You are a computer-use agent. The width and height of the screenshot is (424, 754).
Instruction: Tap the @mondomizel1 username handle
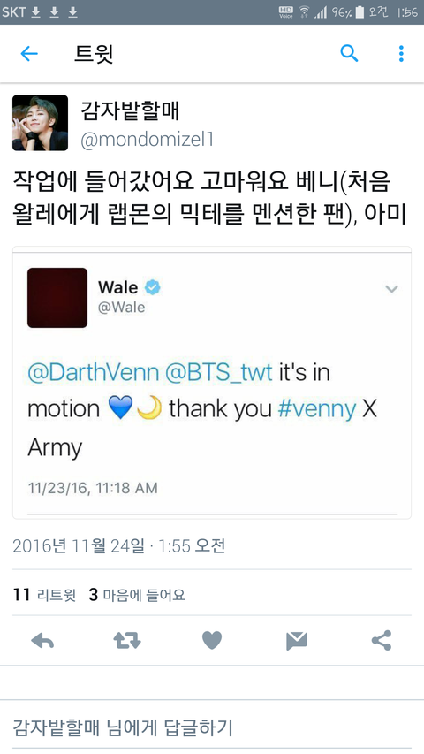(x=148, y=140)
